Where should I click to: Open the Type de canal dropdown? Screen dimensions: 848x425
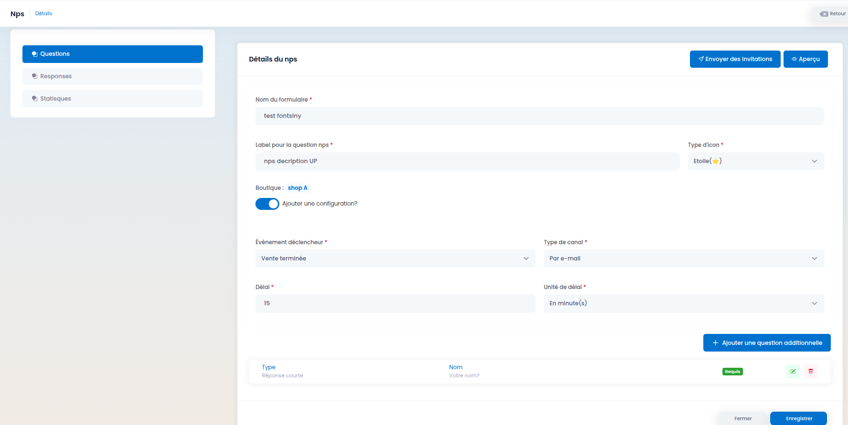click(x=684, y=259)
